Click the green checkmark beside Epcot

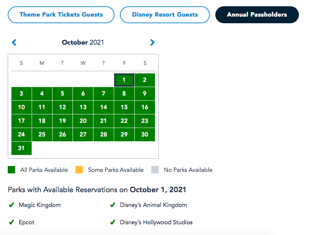pos(11,222)
